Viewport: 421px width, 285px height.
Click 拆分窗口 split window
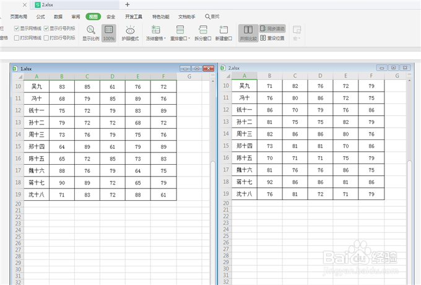(x=203, y=33)
